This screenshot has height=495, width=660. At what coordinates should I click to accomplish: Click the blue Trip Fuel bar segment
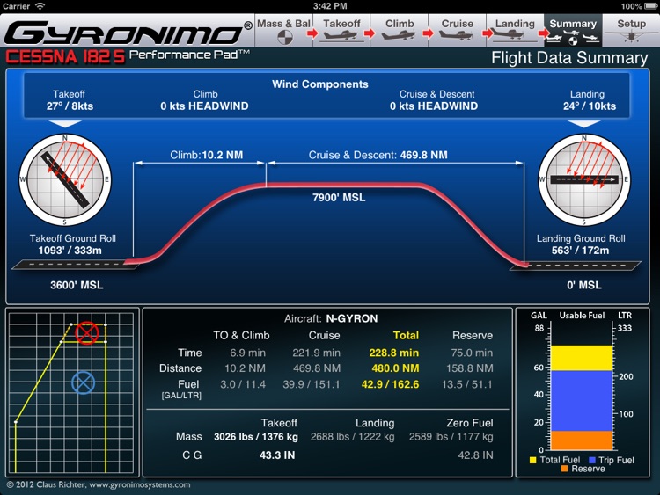pyautogui.click(x=582, y=401)
